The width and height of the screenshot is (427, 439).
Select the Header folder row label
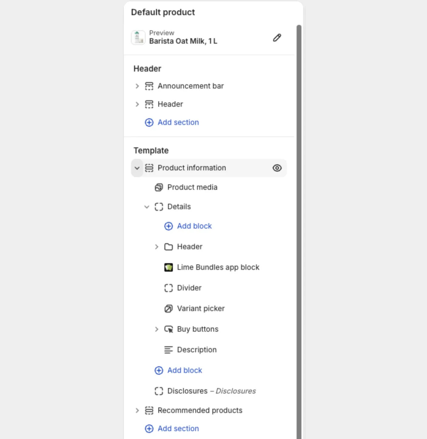pyautogui.click(x=190, y=247)
